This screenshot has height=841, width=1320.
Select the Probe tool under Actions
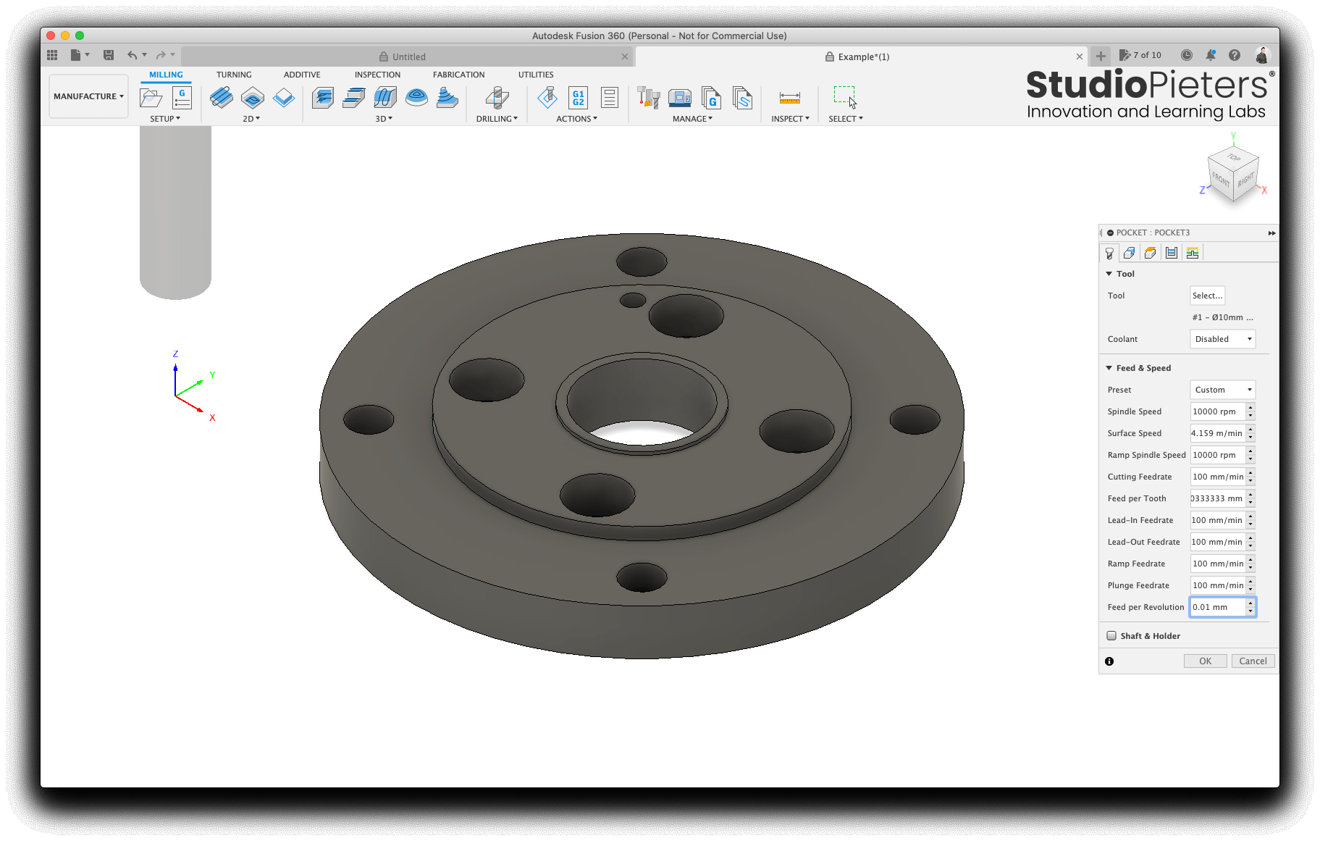[548, 98]
